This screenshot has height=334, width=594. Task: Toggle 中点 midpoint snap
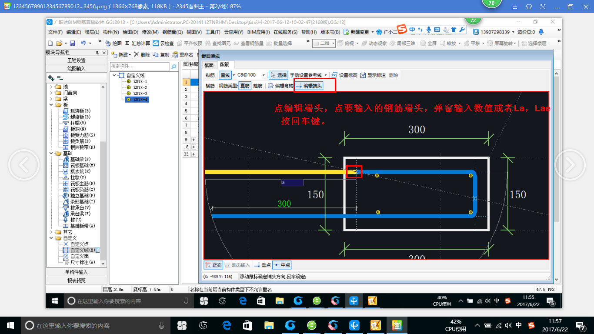coord(282,265)
